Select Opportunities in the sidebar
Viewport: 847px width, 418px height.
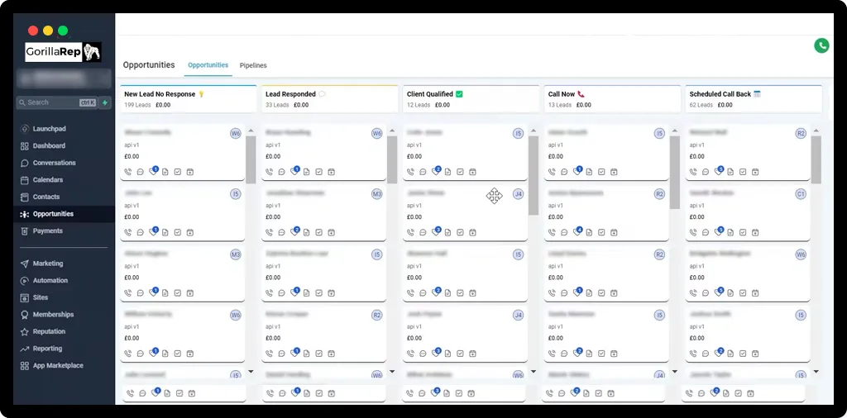[x=53, y=214]
